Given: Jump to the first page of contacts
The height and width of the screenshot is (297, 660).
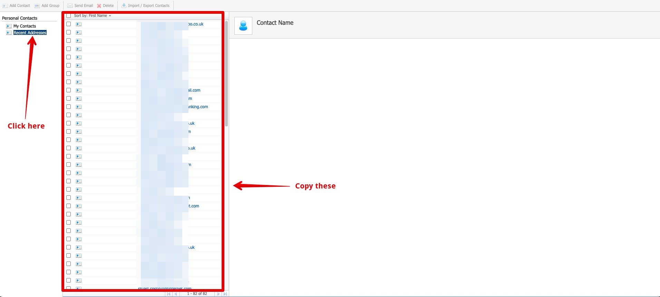Looking at the screenshot, I should tap(168, 294).
